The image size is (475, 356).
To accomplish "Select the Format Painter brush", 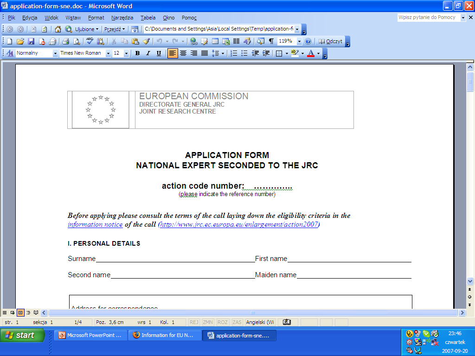I will (146, 41).
